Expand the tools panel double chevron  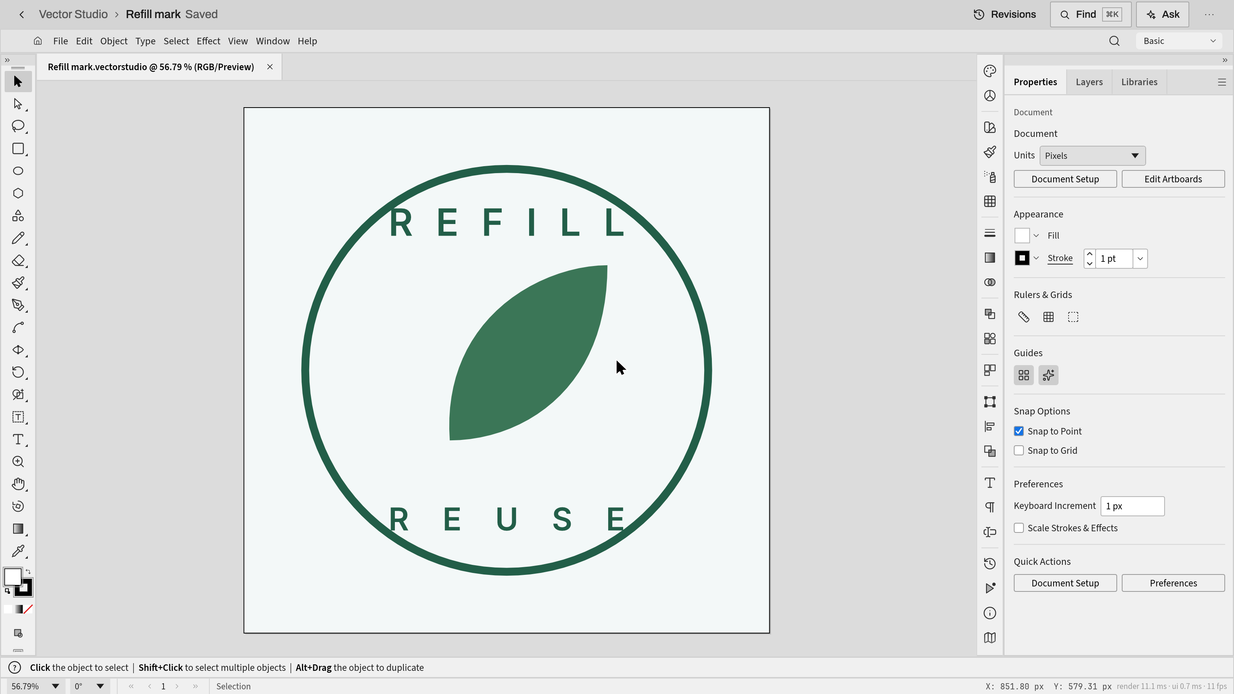[x=7, y=61]
